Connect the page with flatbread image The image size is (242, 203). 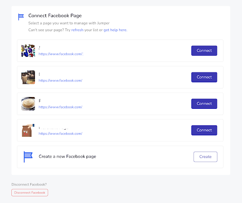tap(204, 104)
